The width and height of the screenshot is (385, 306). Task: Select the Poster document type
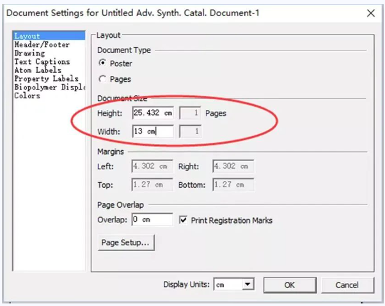click(x=102, y=63)
